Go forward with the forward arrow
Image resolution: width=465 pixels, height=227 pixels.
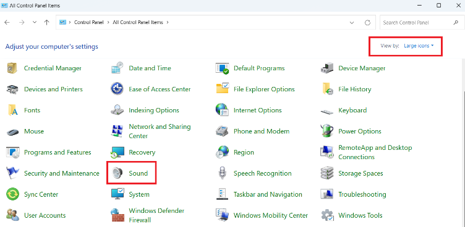(22, 22)
